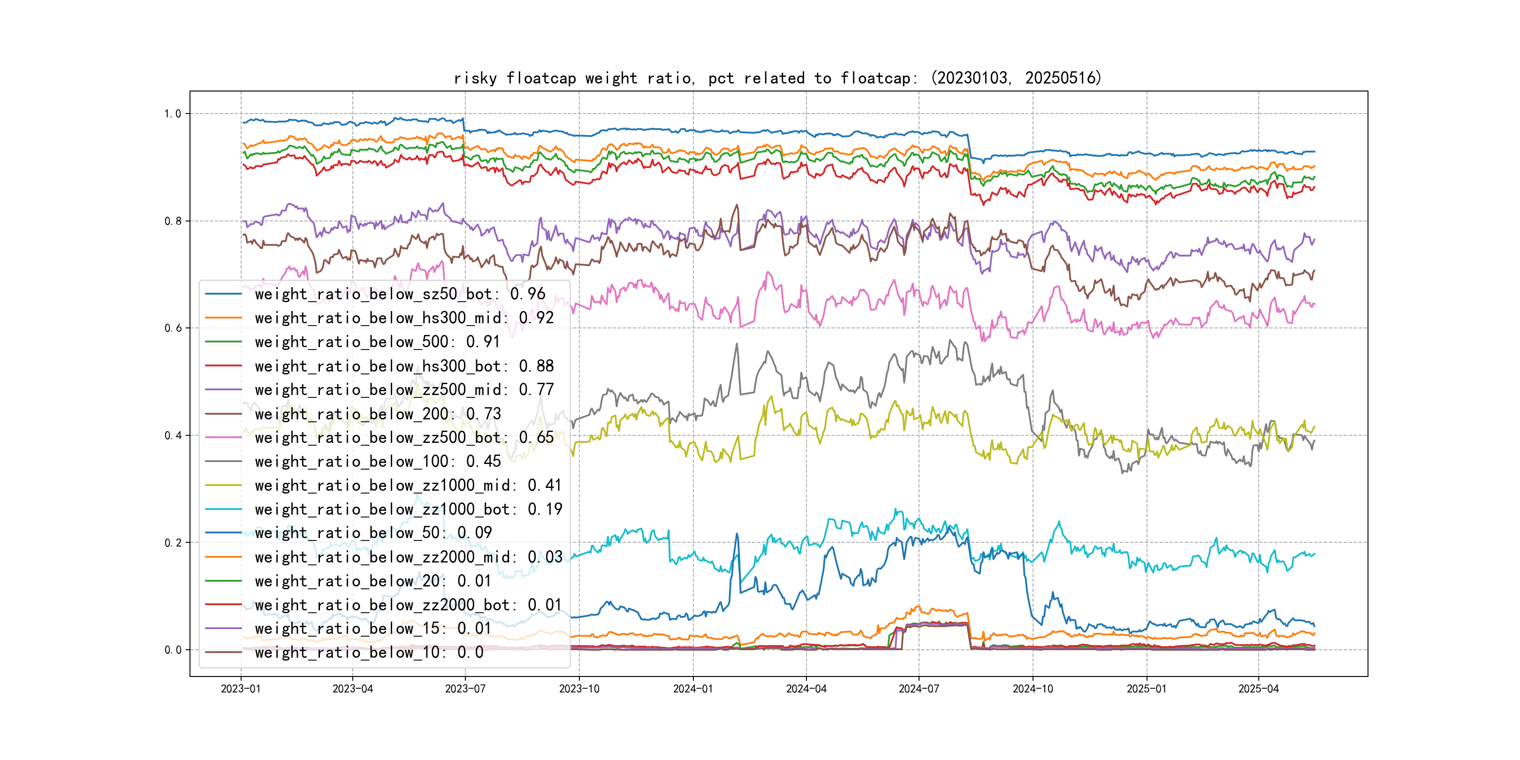This screenshot has width=1520, height=760.
Task: Click the 0.8 y-axis tick label
Action: 173,221
